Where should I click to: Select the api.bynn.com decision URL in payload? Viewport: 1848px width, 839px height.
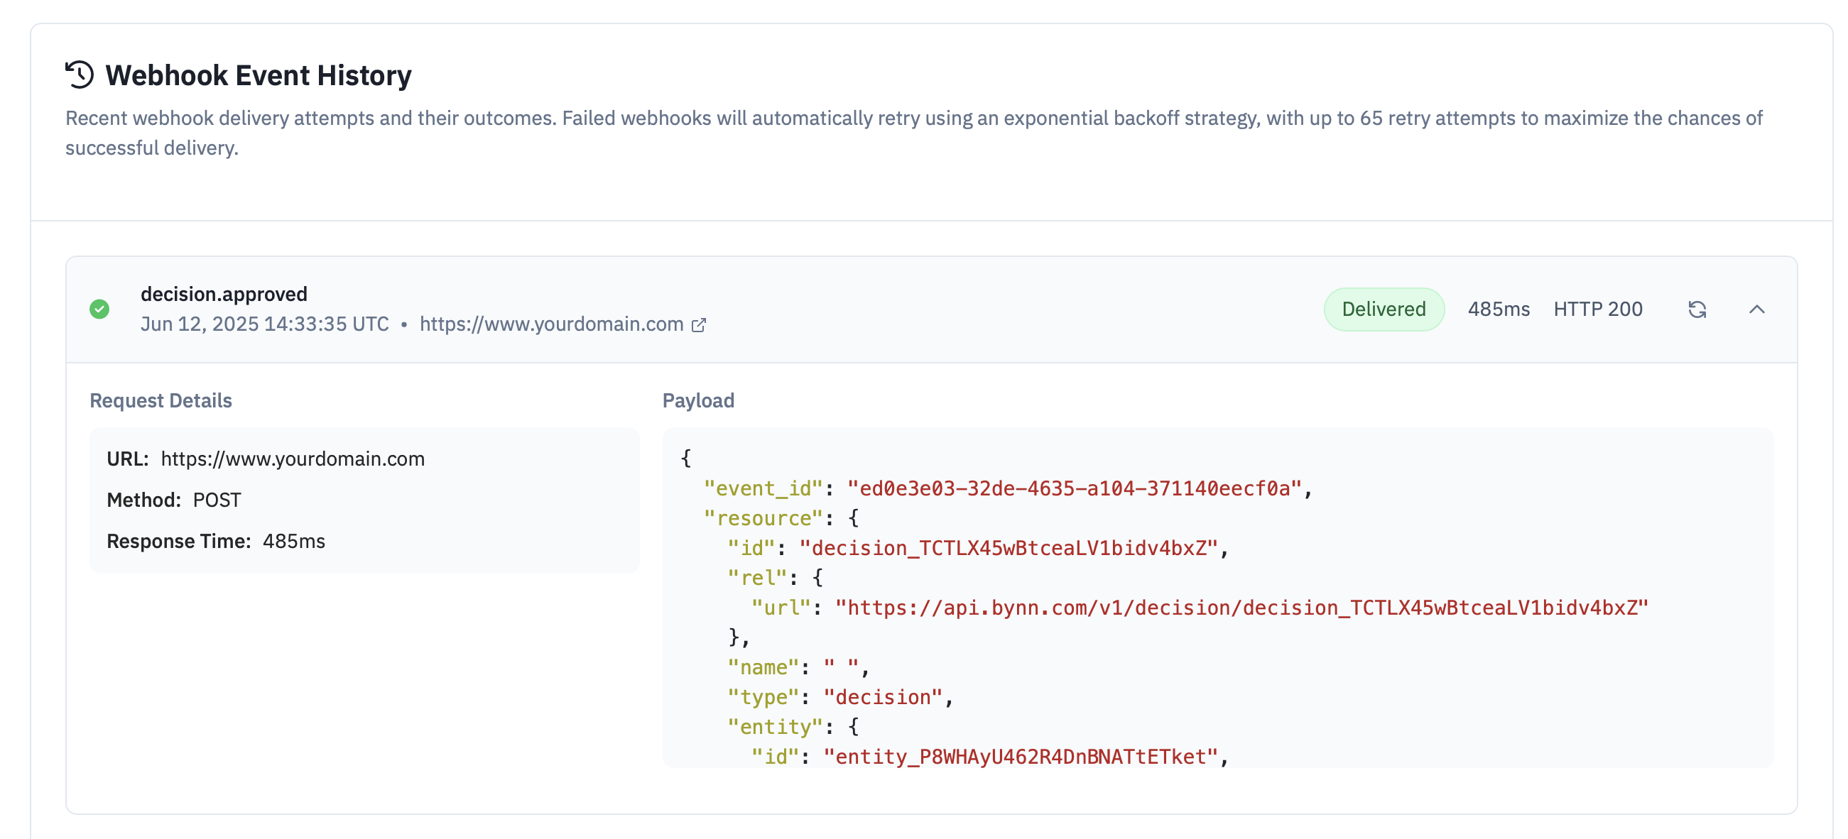pos(1241,608)
